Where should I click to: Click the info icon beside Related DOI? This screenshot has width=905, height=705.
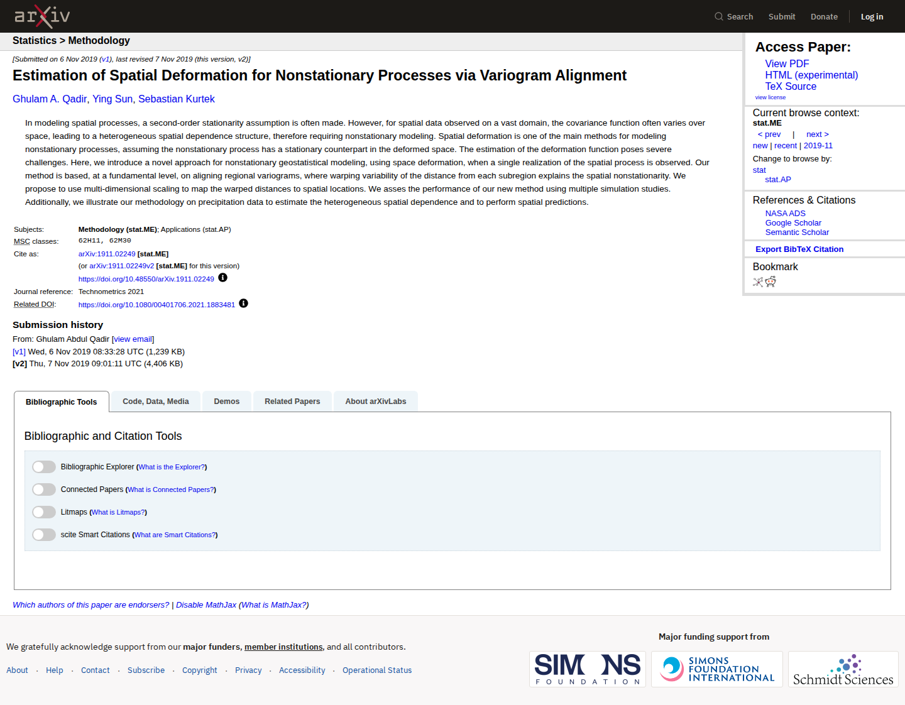[x=244, y=303]
